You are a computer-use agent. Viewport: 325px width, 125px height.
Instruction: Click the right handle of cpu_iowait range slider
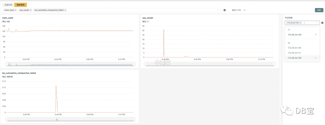[x=274, y=64]
